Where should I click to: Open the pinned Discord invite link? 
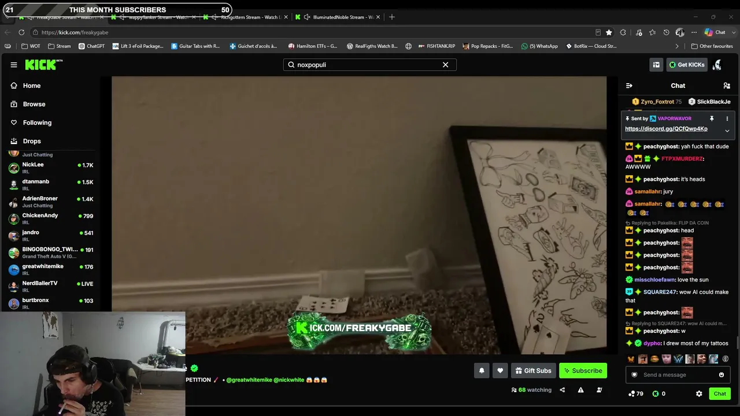click(x=666, y=129)
